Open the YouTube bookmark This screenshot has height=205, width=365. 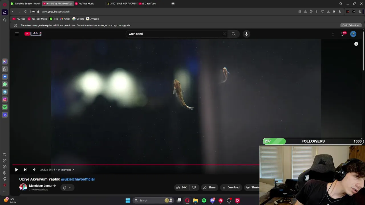click(x=19, y=19)
